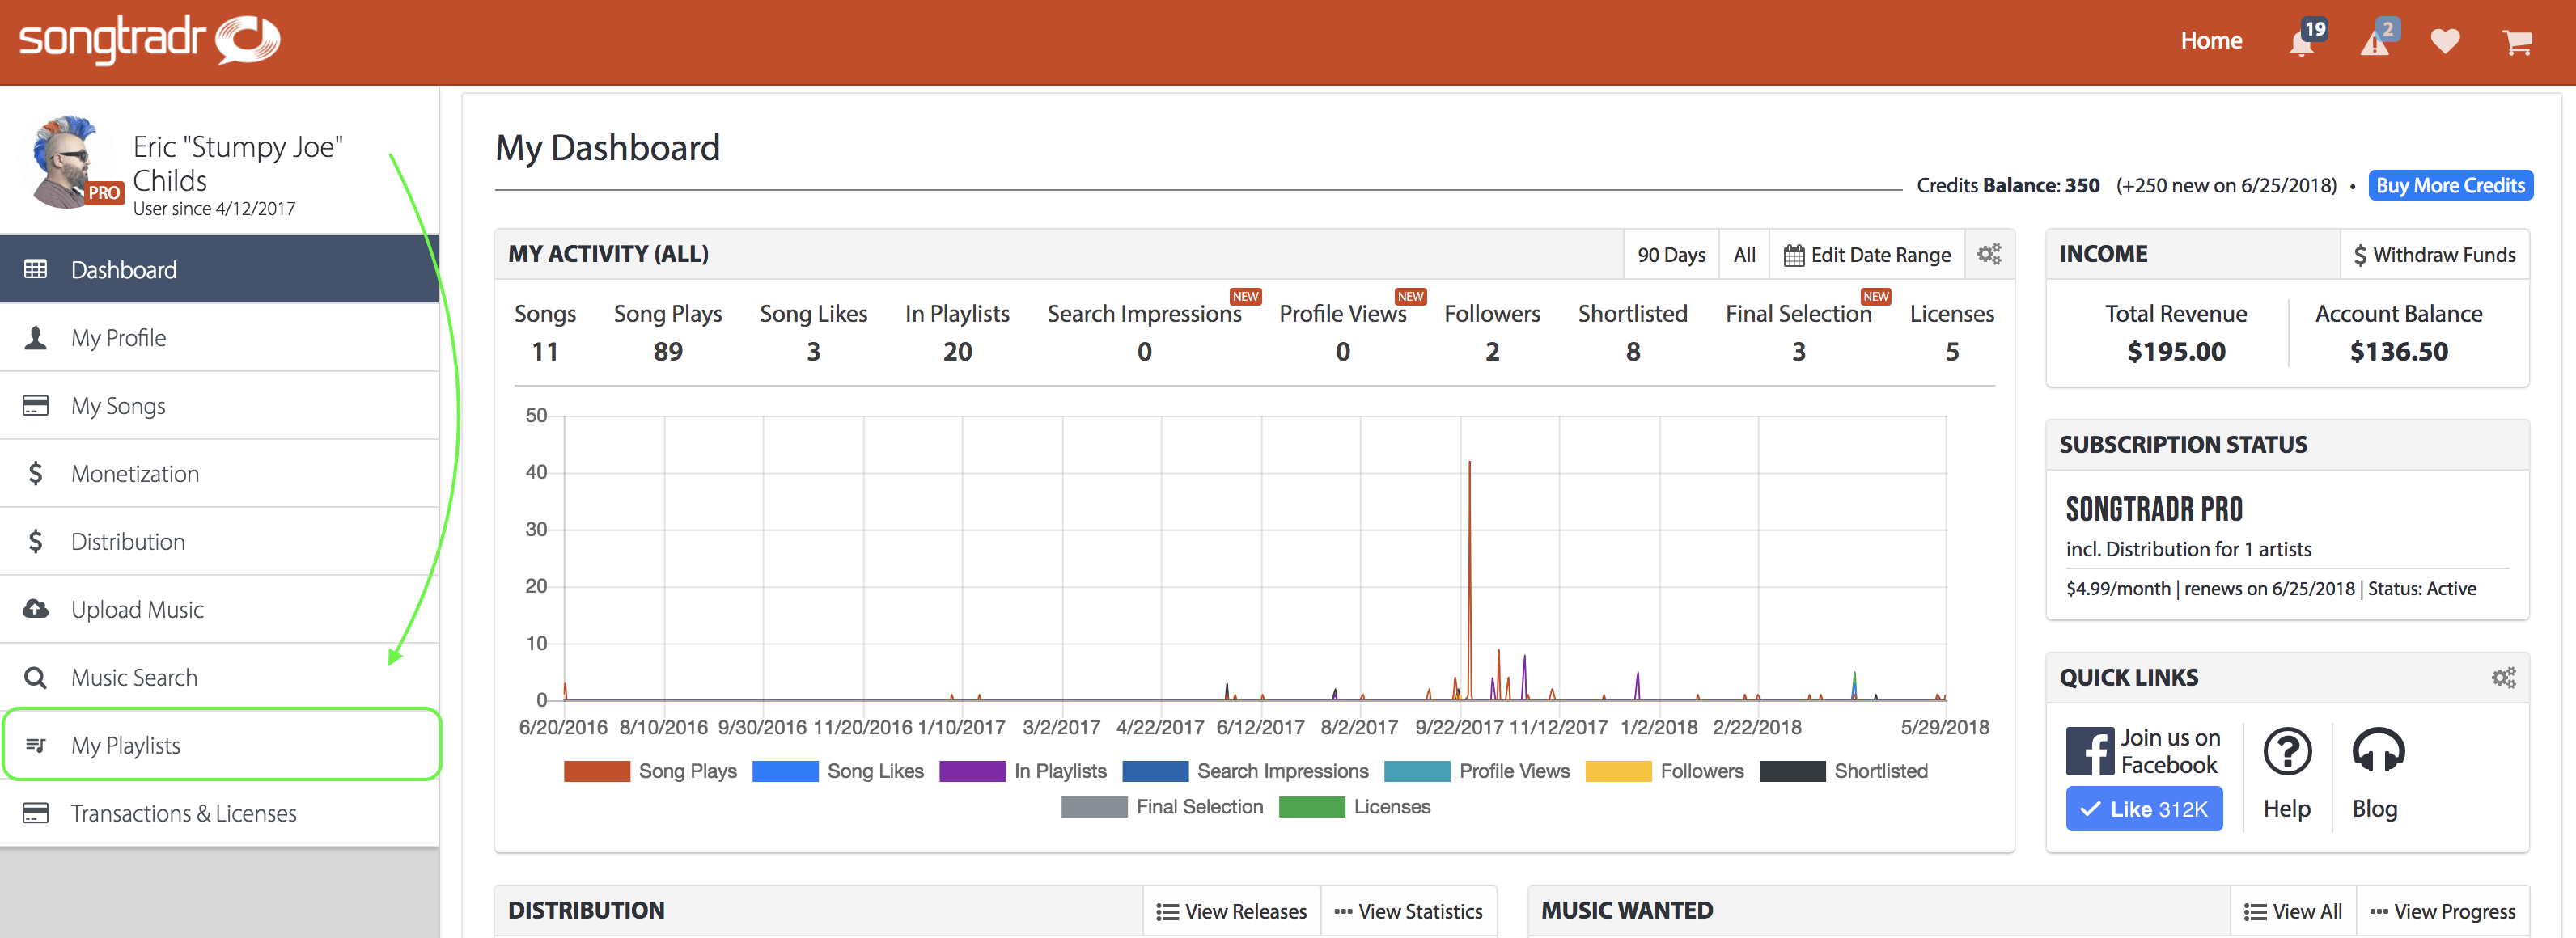
Task: Open Music Search in sidebar
Action: point(219,677)
